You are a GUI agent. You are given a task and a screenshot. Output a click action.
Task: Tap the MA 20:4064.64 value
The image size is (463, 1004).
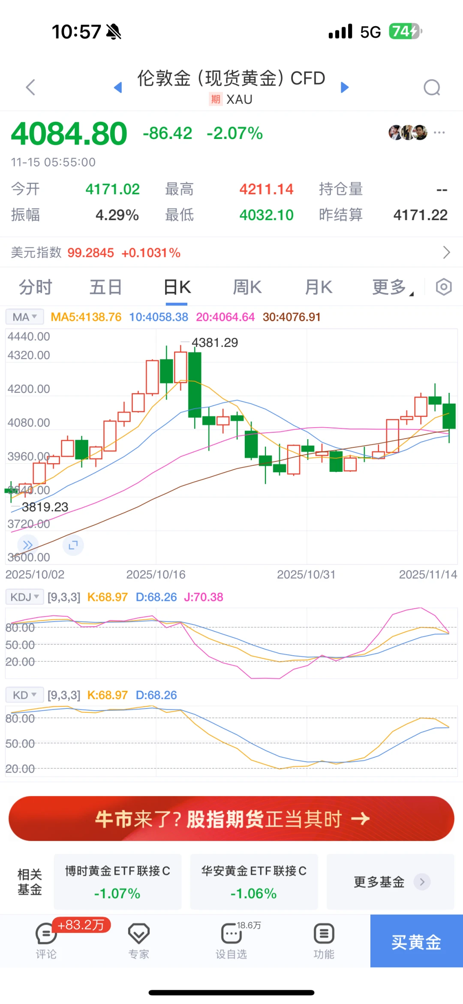click(x=225, y=317)
